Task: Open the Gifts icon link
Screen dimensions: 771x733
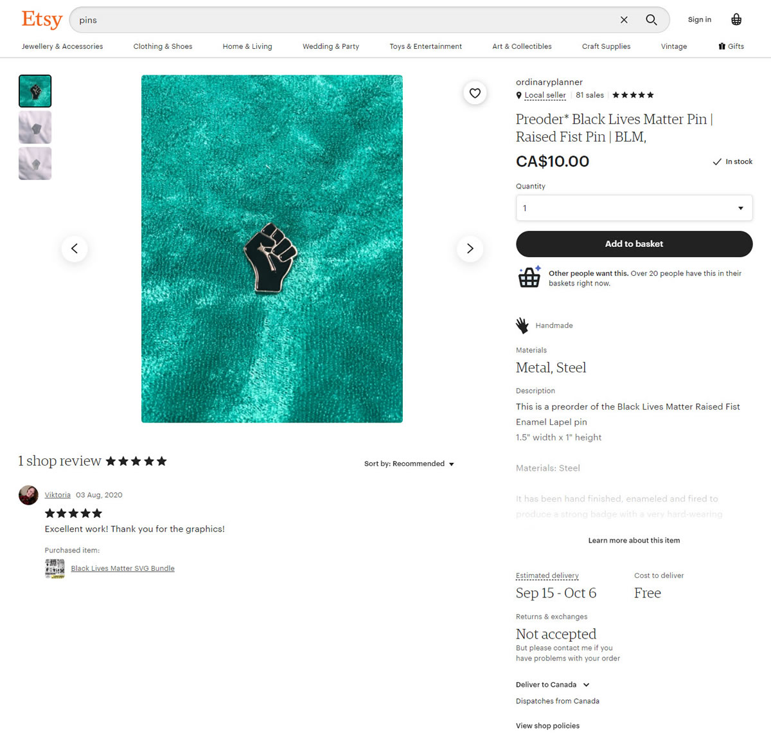Action: pos(731,46)
